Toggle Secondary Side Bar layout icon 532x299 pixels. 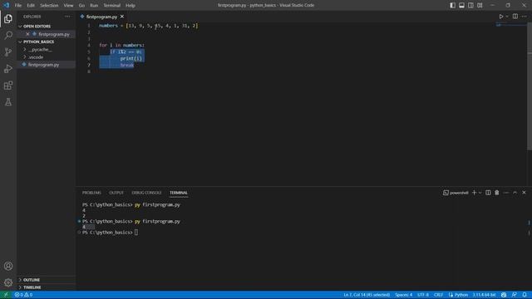click(x=470, y=5)
